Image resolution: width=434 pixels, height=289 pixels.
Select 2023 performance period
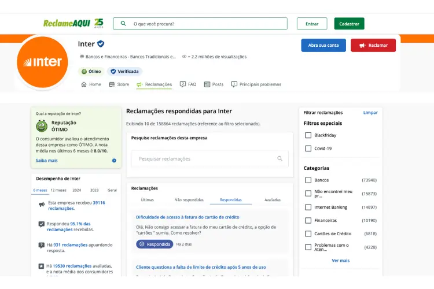click(94, 190)
